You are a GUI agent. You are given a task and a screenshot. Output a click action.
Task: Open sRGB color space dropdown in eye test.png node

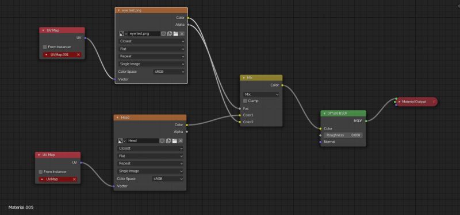(168, 72)
